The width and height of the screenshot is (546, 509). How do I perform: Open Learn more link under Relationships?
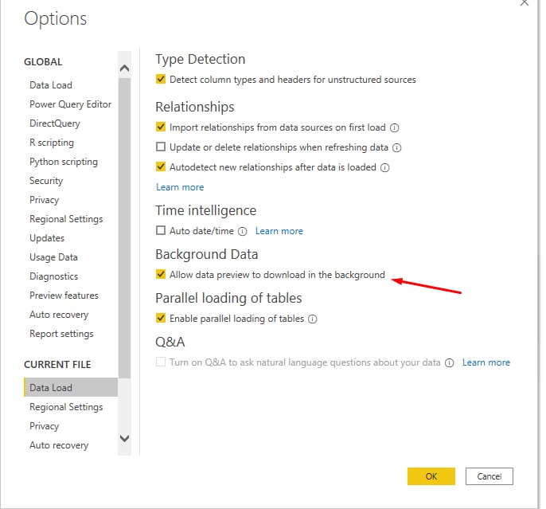(180, 187)
